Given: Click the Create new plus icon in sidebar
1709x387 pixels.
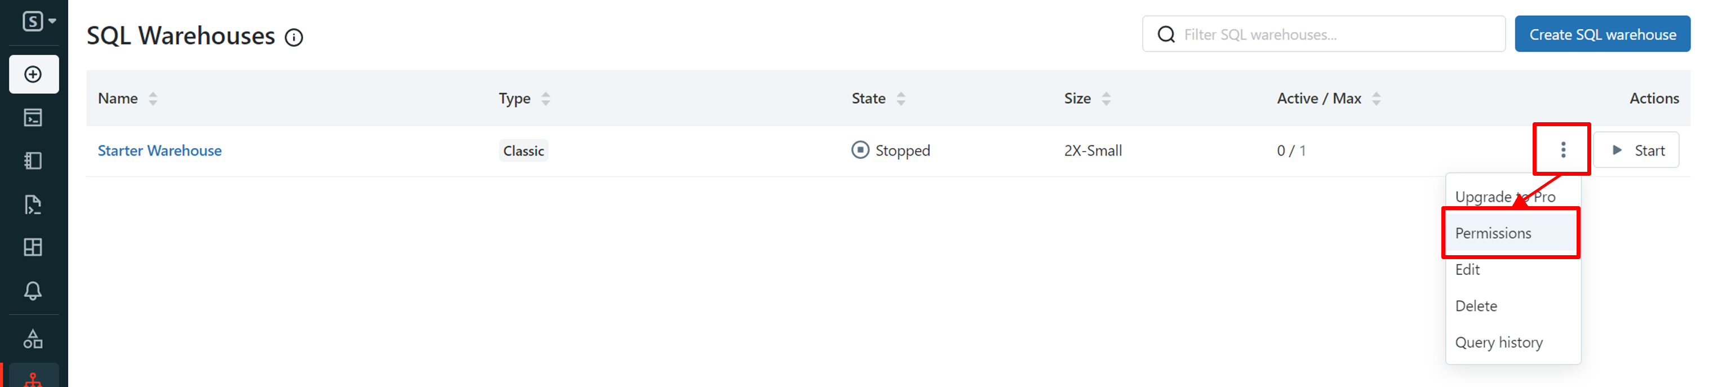Looking at the screenshot, I should coord(33,74).
